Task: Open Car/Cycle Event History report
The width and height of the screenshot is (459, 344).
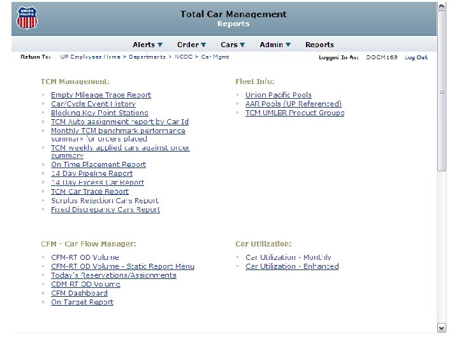Action: point(93,104)
